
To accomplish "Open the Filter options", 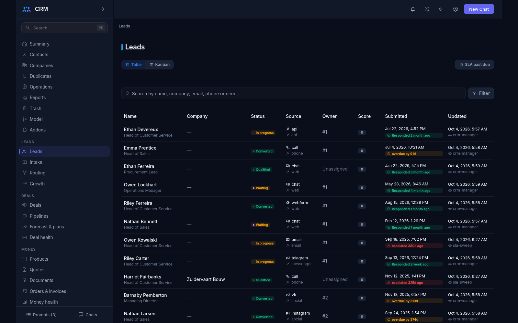I will [481, 93].
